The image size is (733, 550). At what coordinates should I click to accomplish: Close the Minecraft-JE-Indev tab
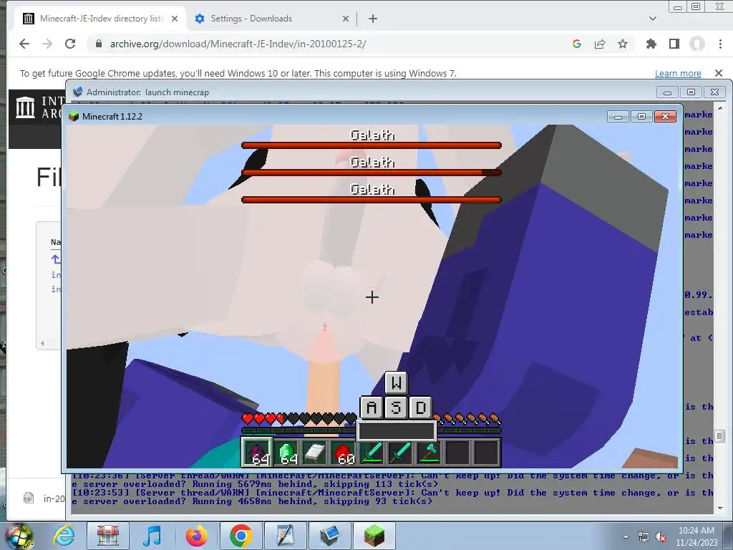click(175, 19)
